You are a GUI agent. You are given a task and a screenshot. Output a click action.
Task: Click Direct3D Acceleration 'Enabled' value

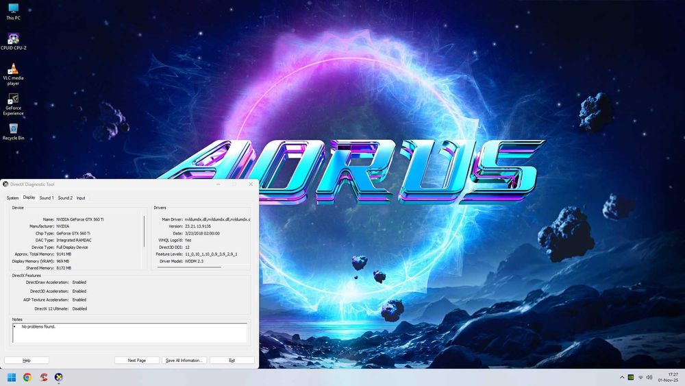tap(79, 291)
